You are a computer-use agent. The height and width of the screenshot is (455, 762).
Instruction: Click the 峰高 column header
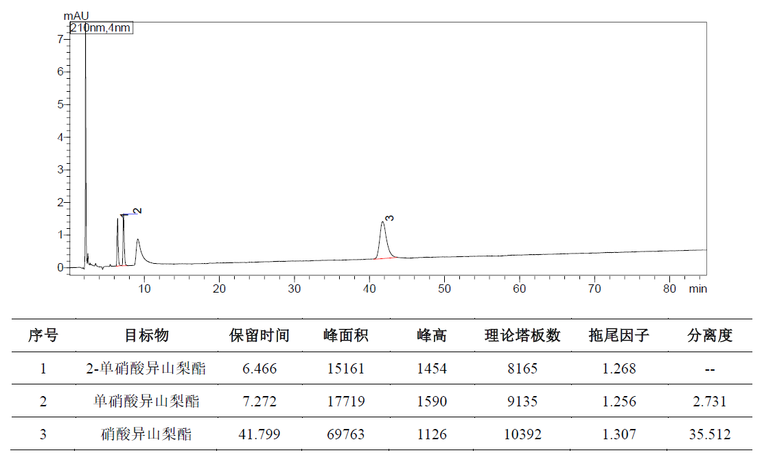432,335
